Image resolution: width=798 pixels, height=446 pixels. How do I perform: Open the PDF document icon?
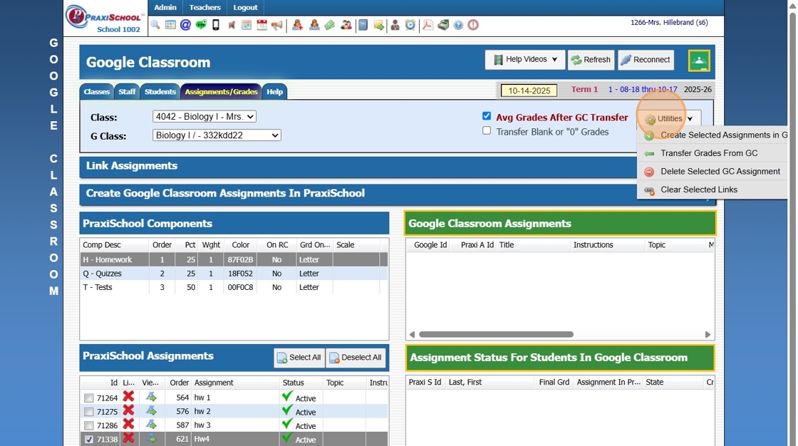point(427,25)
